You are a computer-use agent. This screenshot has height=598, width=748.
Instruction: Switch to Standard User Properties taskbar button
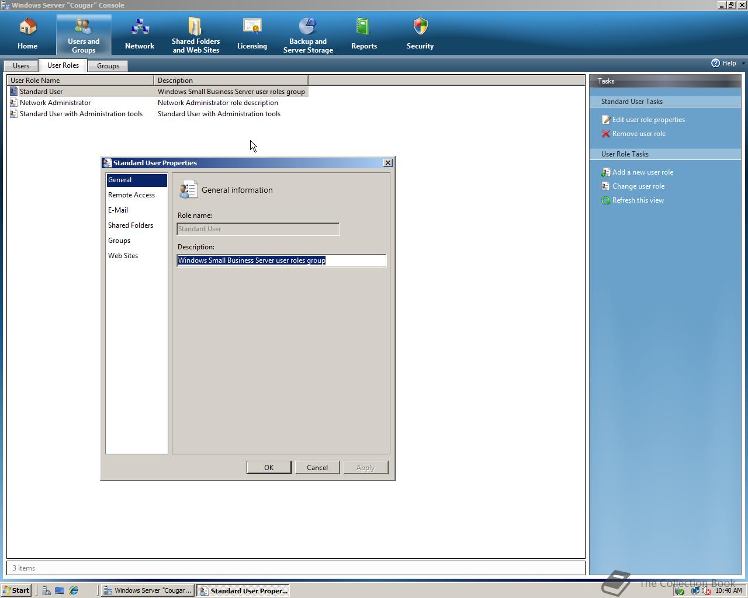243,590
